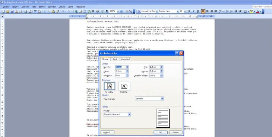Screen dimensions: 272x137
Task: Click the red Font Color A icon
Action: coord(258,12)
